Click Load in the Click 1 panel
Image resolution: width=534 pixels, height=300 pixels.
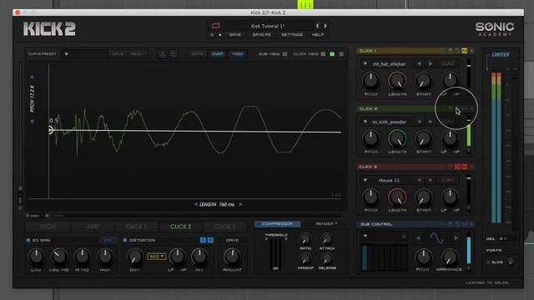click(447, 63)
